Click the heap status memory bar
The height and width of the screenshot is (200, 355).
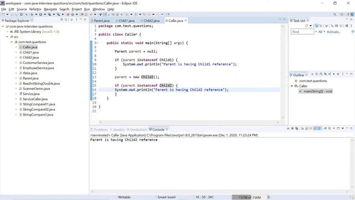coord(248,197)
